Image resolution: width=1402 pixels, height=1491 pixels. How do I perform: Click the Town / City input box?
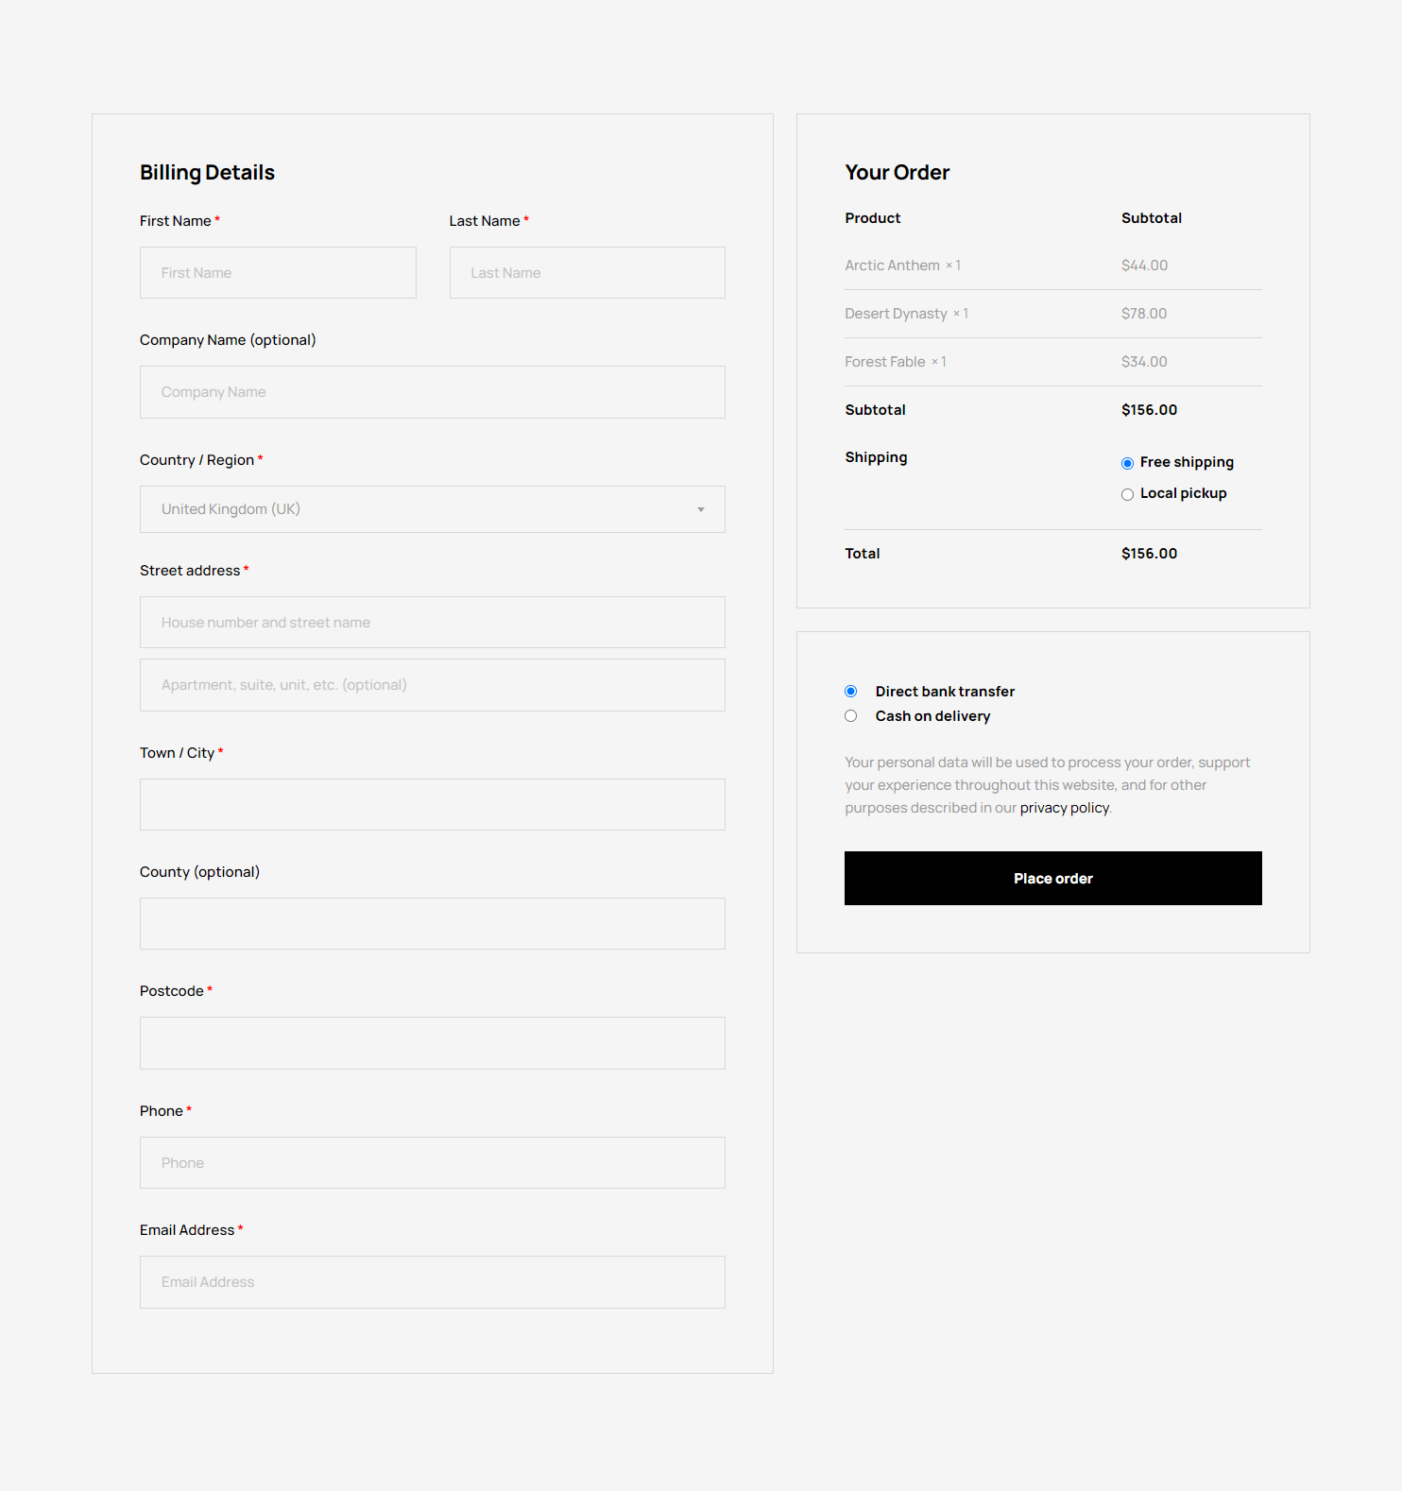[x=432, y=805]
